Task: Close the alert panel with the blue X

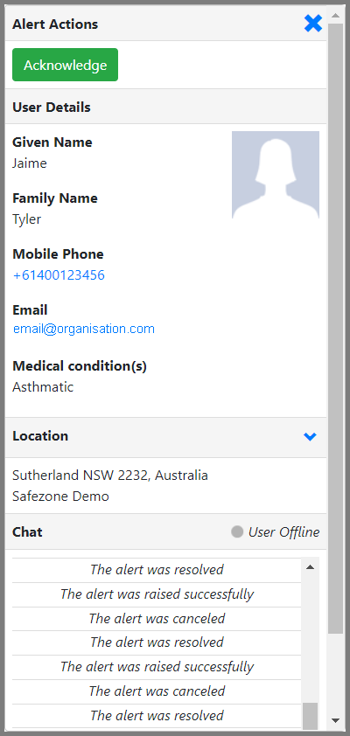Action: tap(313, 24)
